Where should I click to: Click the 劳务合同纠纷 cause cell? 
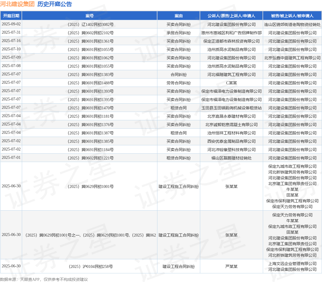pos(178,83)
